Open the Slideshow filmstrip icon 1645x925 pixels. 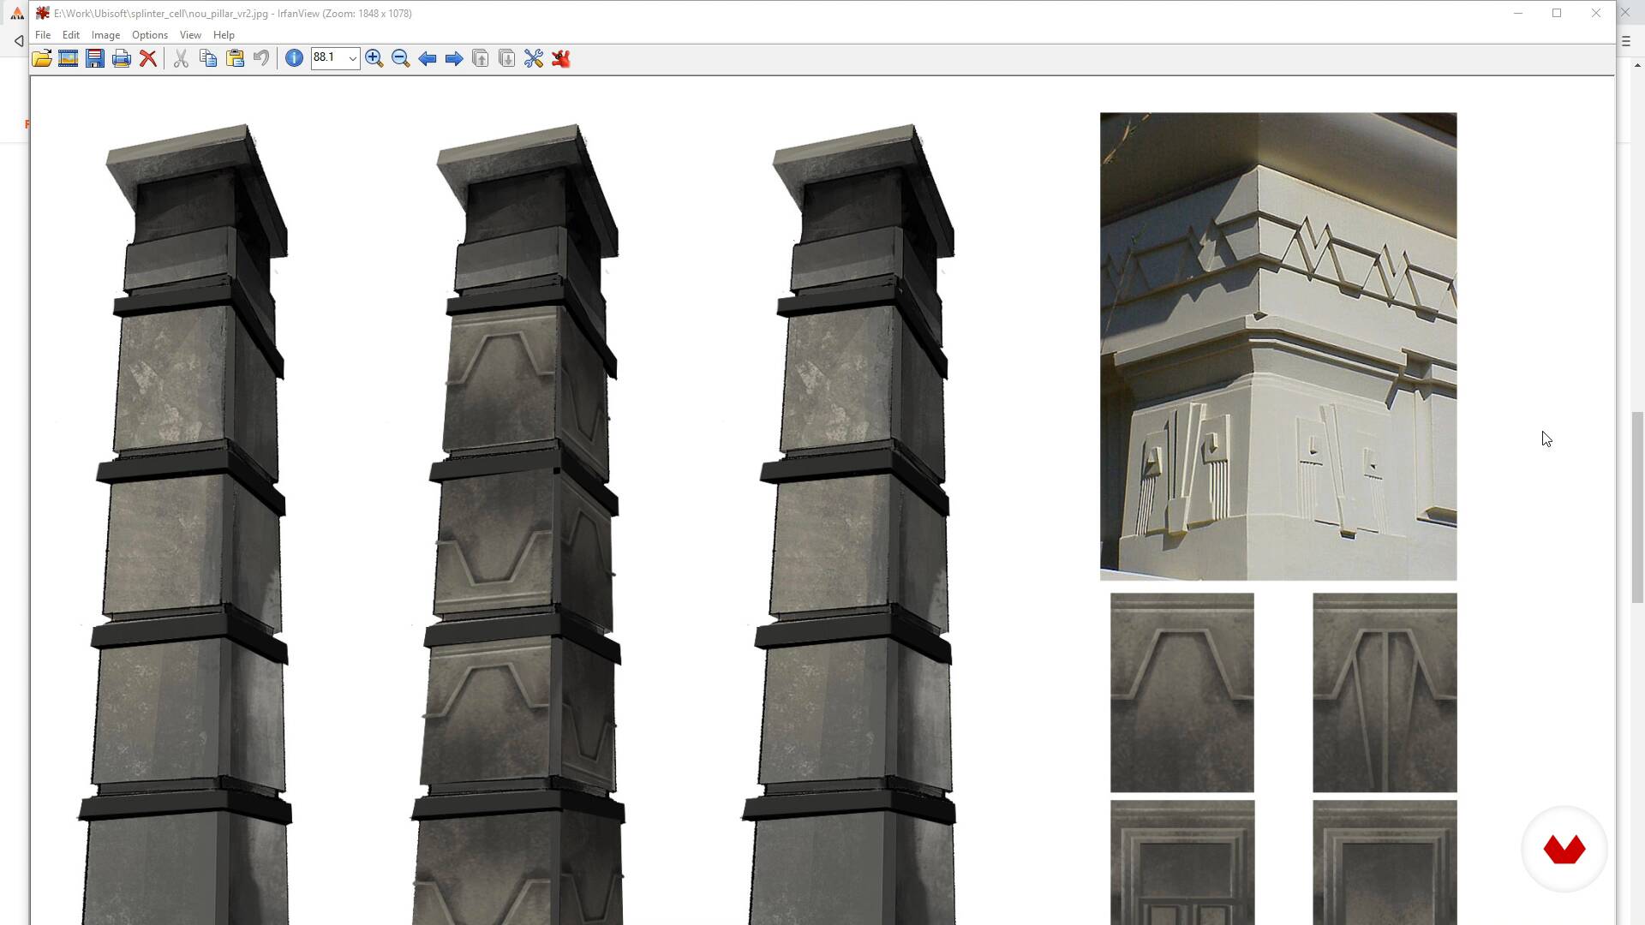pos(68,58)
